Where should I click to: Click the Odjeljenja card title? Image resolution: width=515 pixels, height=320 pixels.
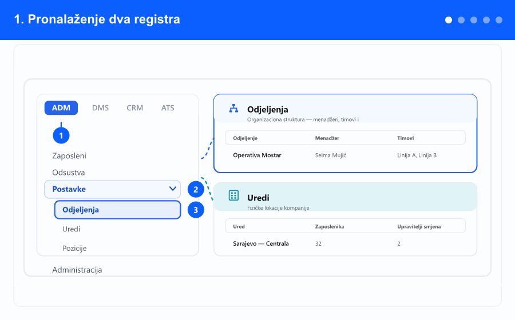click(267, 110)
